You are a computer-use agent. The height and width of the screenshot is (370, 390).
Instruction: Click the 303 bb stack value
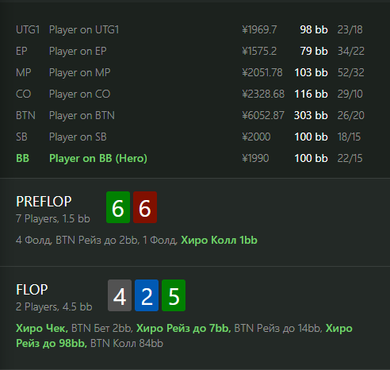311,115
